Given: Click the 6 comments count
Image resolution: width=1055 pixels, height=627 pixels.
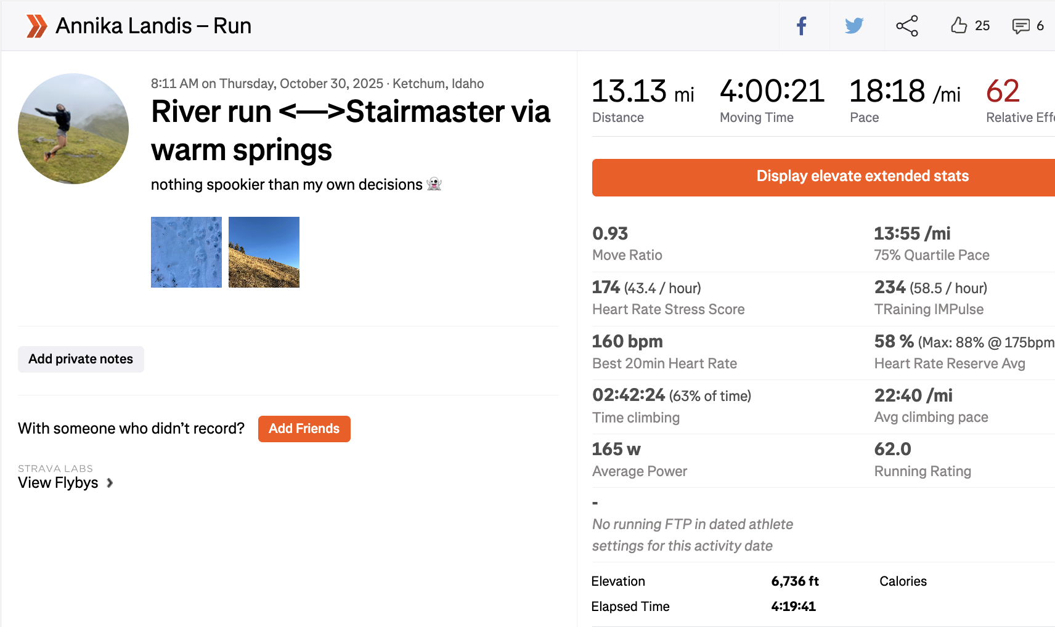Looking at the screenshot, I should 1040,26.
